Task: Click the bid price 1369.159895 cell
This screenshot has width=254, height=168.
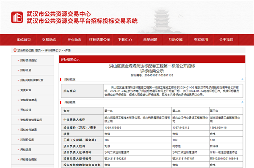Action: click(138, 127)
